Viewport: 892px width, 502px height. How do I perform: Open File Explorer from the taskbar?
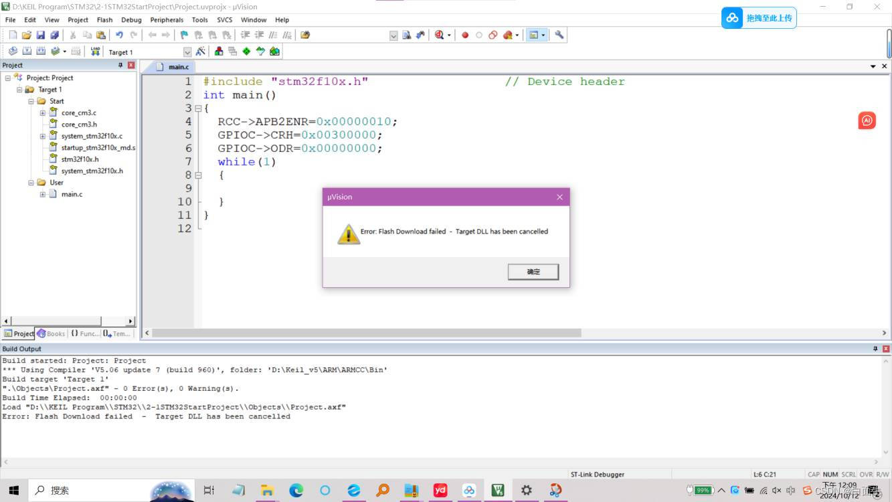tap(267, 491)
